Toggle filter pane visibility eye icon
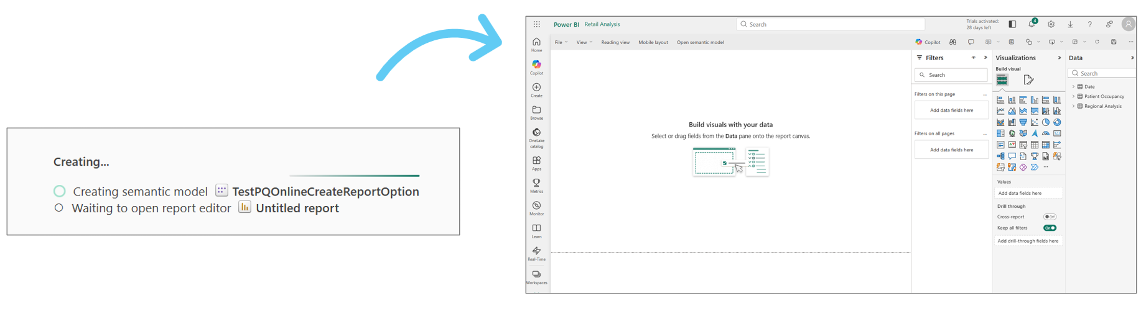The height and width of the screenshot is (309, 1146). (974, 58)
